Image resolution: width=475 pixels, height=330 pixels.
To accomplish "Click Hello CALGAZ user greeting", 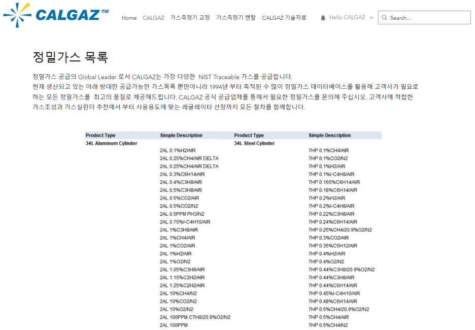I will coord(347,18).
